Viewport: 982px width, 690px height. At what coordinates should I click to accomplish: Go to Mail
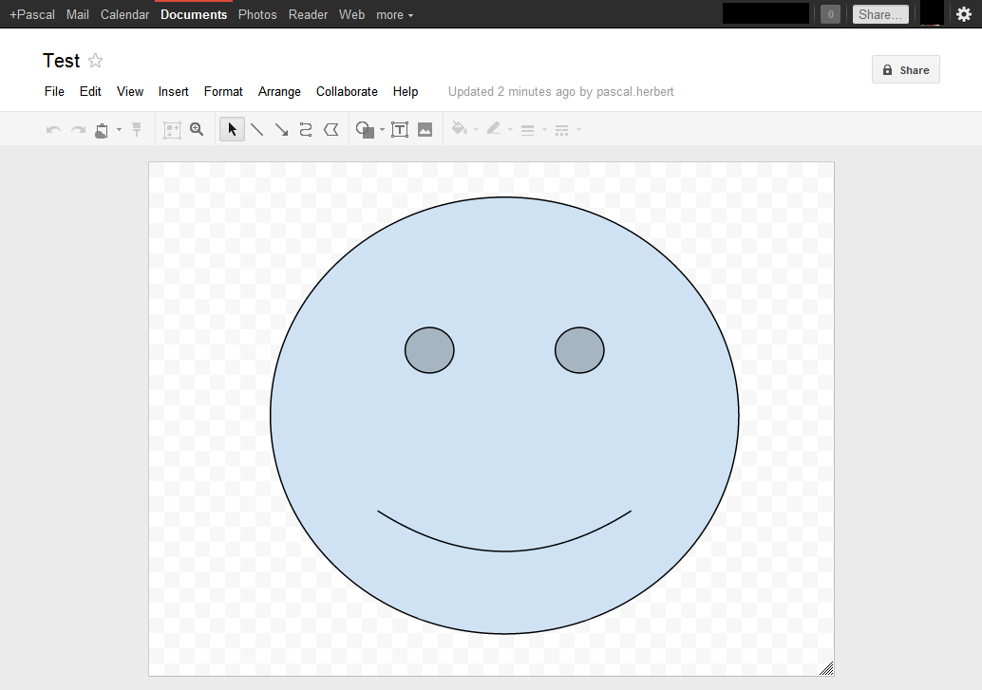[78, 14]
